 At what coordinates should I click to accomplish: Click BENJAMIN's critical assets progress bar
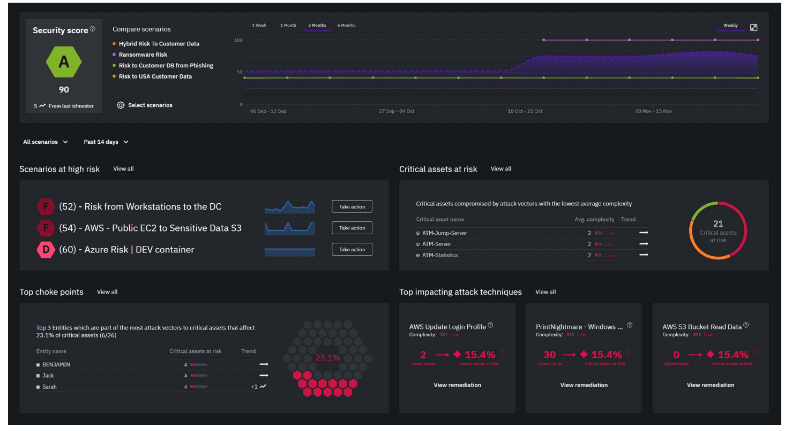[x=198, y=364]
